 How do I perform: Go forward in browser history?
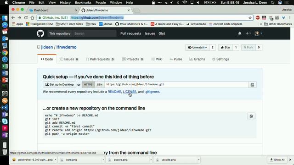19,17
